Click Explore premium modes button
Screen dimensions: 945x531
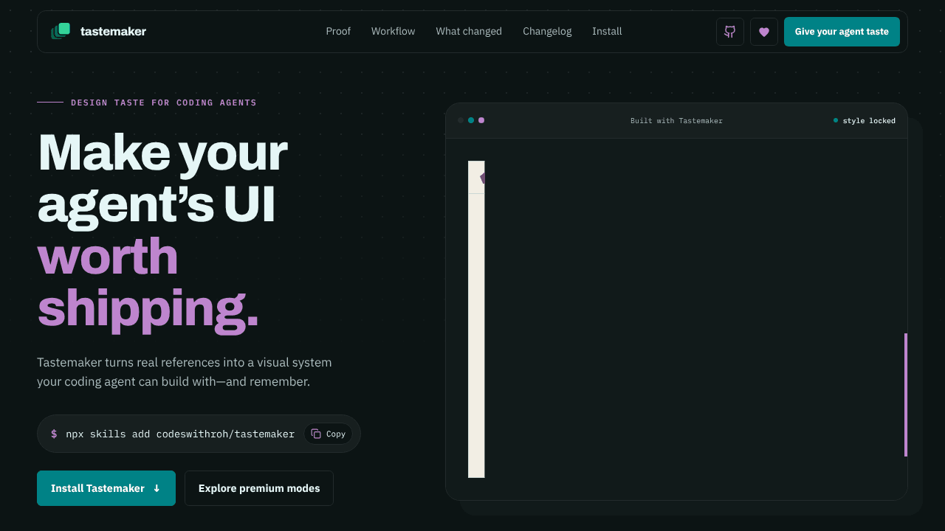coord(259,488)
